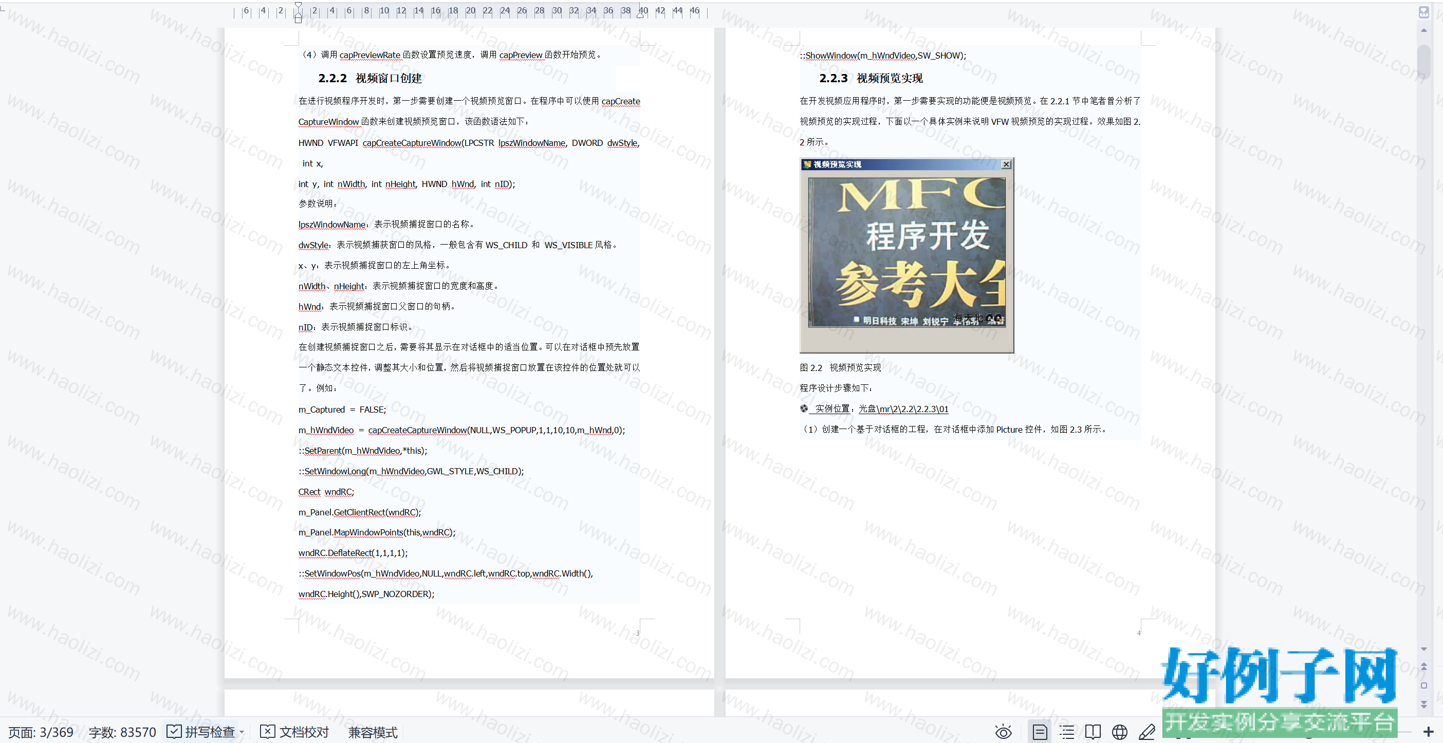The image size is (1443, 743).
Task: Click the scrollbar up arrow
Action: [1424, 30]
